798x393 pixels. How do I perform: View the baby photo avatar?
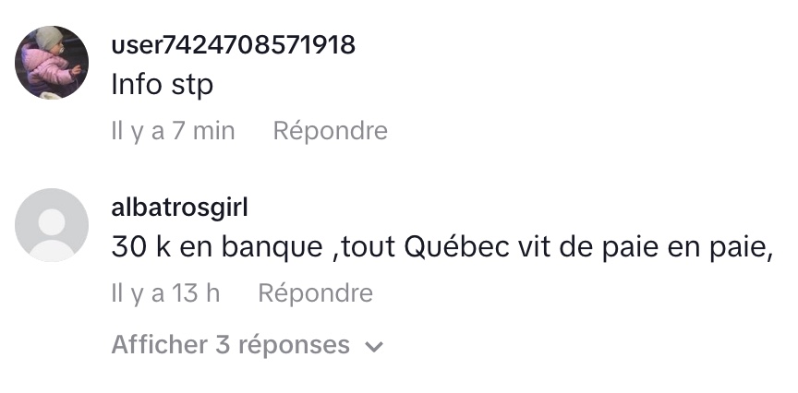click(52, 63)
